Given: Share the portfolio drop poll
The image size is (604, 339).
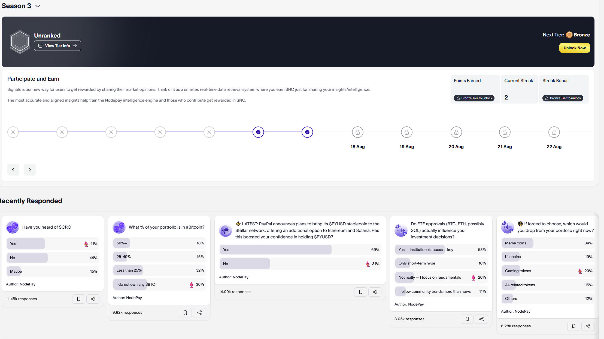Looking at the screenshot, I should pyautogui.click(x=588, y=326).
